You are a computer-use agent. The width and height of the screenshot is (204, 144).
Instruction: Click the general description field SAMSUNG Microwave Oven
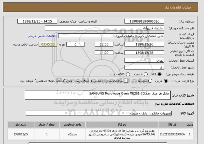click(x=98, y=95)
